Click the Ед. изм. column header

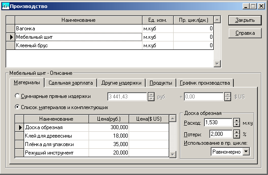(158, 20)
